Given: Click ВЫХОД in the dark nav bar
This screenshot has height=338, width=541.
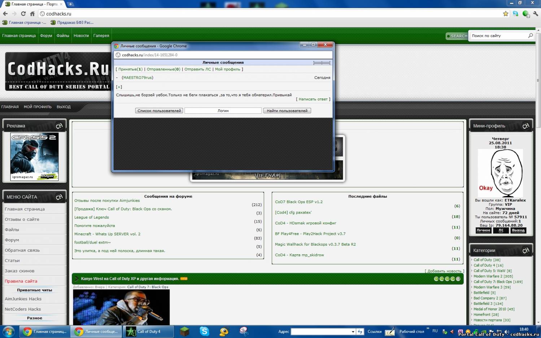Looking at the screenshot, I should click(x=64, y=107).
